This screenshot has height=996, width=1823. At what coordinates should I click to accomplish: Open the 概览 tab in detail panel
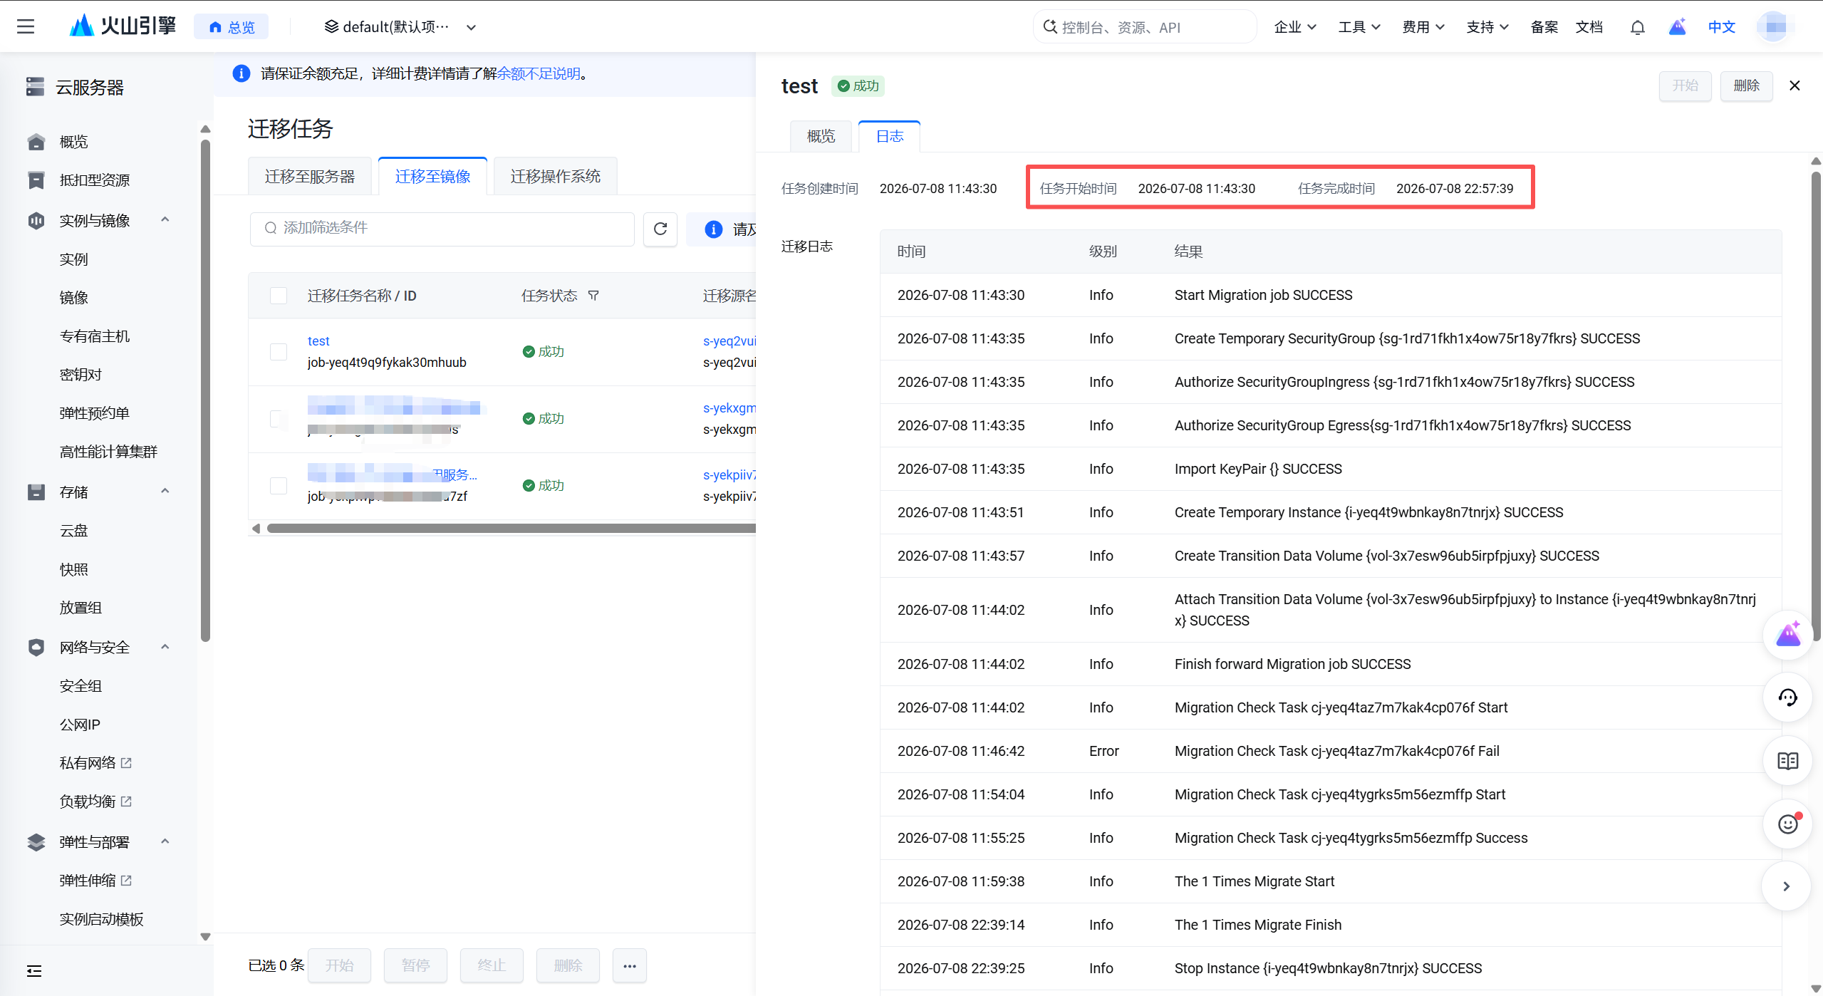[x=821, y=136]
